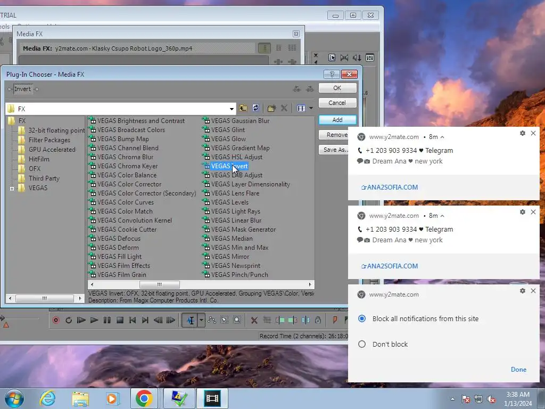Open the edit tool dropdown arrow

(201, 320)
